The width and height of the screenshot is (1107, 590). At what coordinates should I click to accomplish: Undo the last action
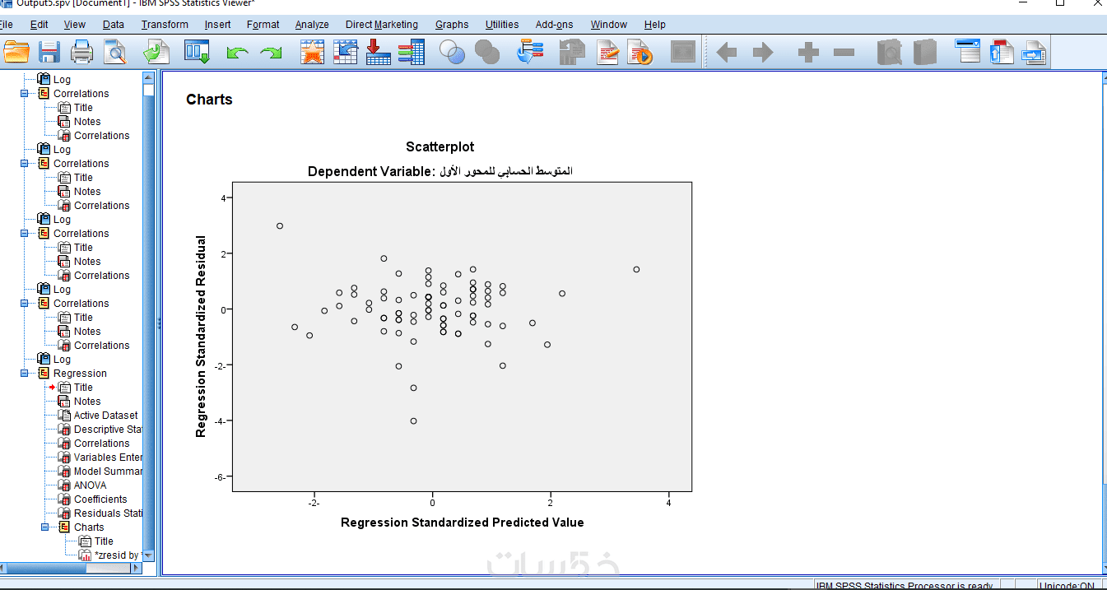(237, 53)
